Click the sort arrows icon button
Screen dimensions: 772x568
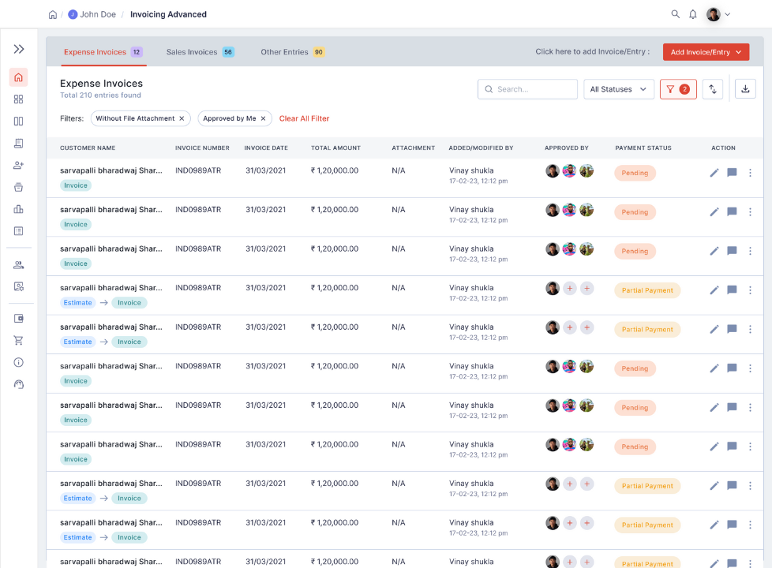pyautogui.click(x=713, y=89)
